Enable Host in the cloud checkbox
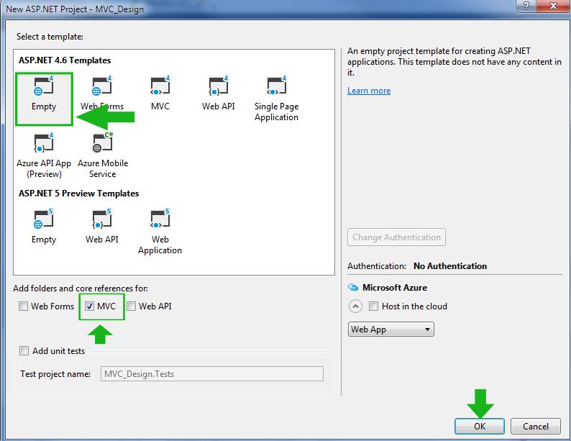Viewport: 571px width, 441px height. tap(374, 306)
